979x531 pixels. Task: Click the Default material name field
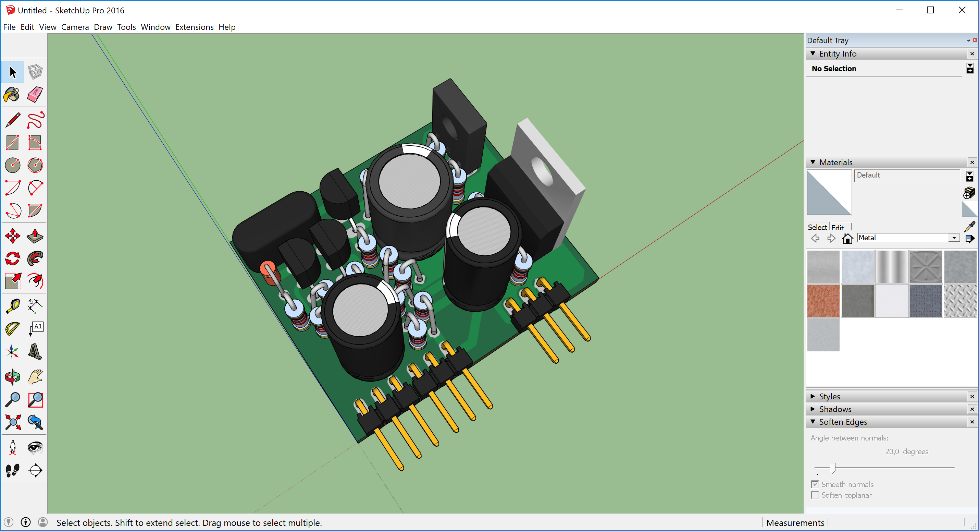[907, 176]
